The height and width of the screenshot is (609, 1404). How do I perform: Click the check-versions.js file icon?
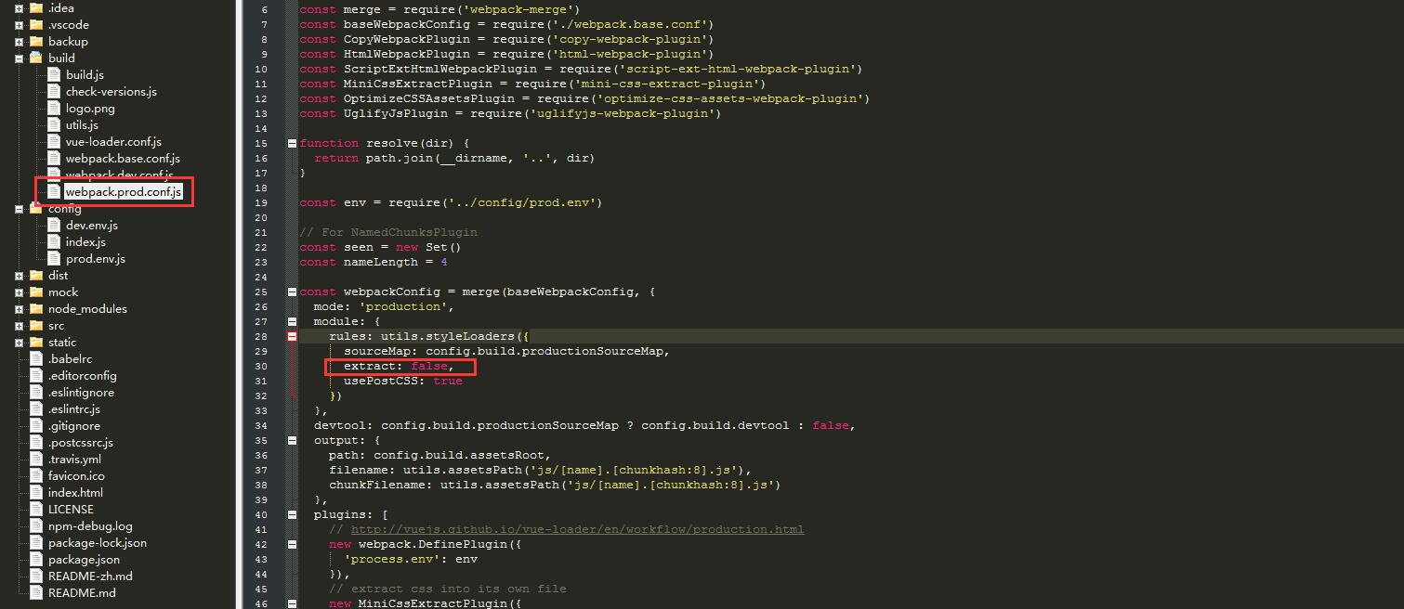pyautogui.click(x=54, y=91)
